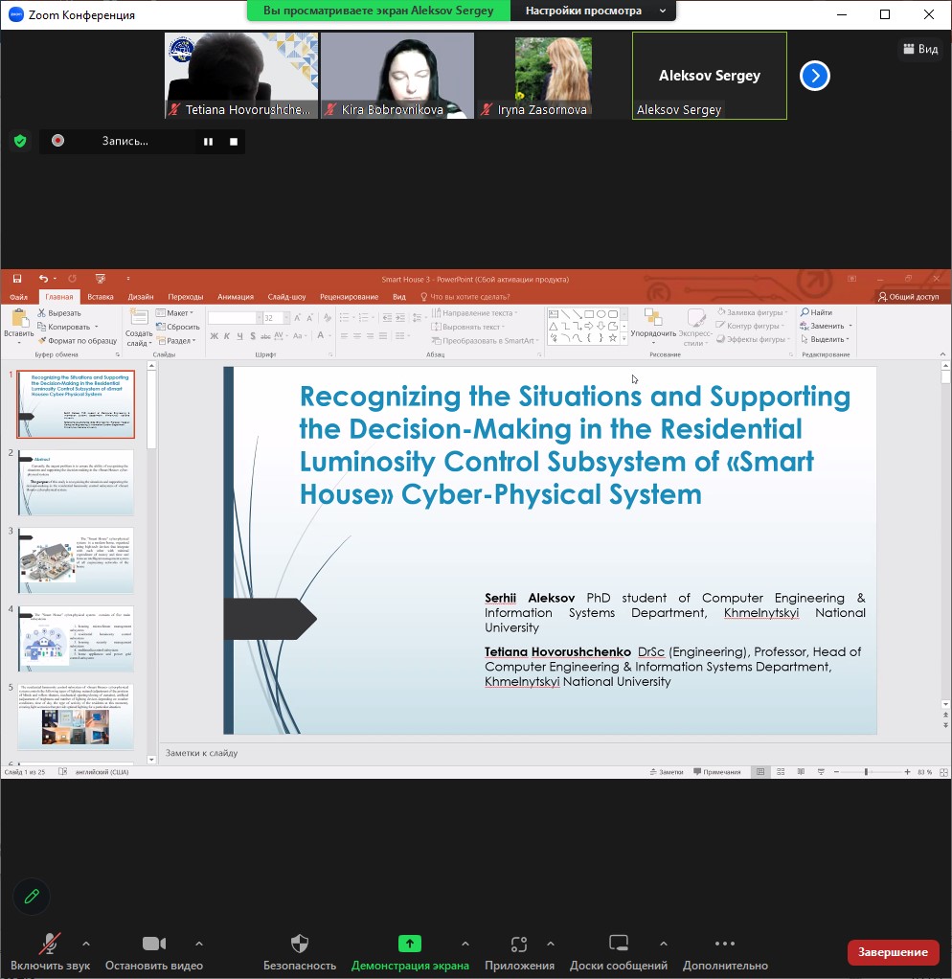Select Aleksov Sergey participant tile

click(709, 76)
